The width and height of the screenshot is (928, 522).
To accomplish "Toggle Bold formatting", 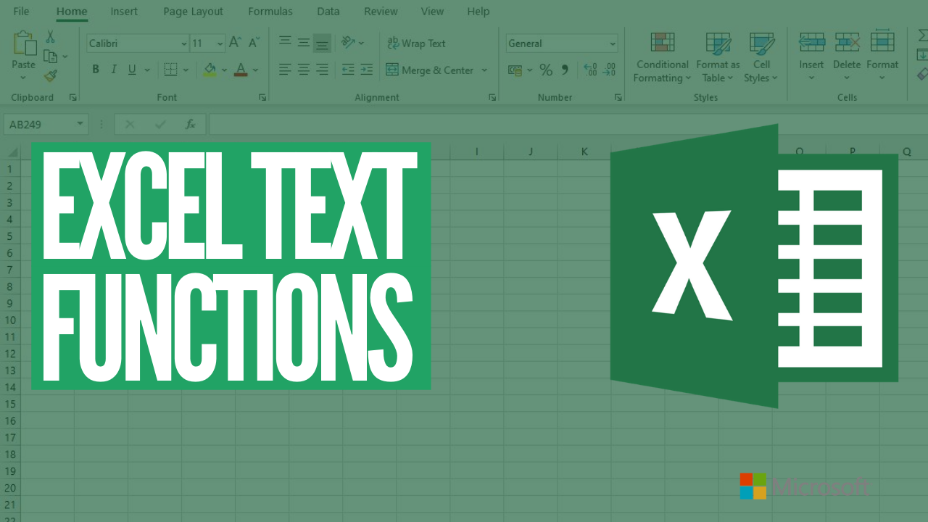I will pyautogui.click(x=96, y=70).
